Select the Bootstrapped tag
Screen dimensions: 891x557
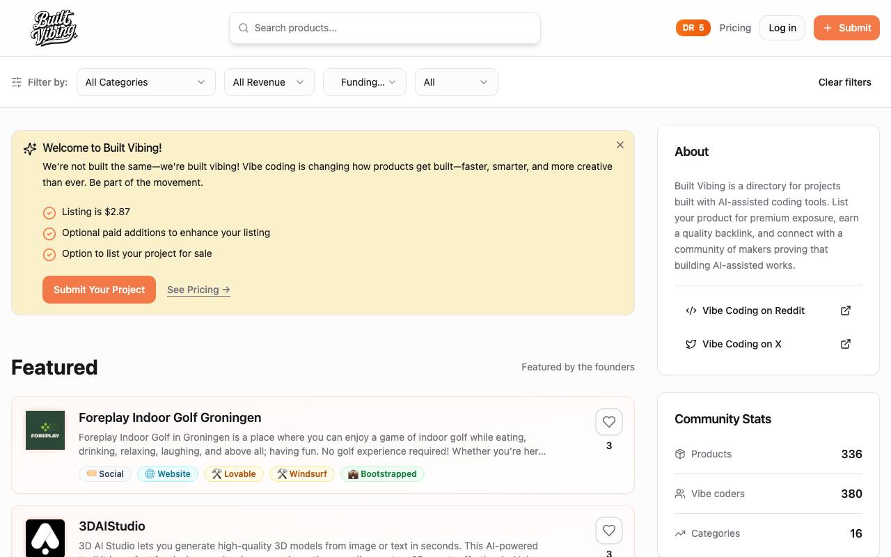[x=382, y=474]
